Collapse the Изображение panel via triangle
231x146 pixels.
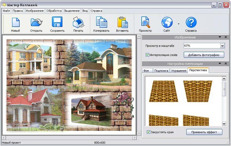pyautogui.click(x=220, y=37)
